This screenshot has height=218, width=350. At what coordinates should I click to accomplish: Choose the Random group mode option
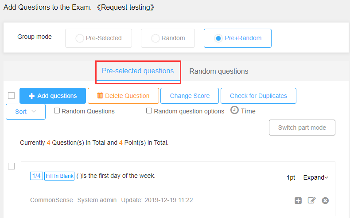(x=168, y=38)
